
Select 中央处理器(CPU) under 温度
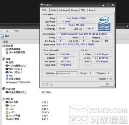point(17,66)
